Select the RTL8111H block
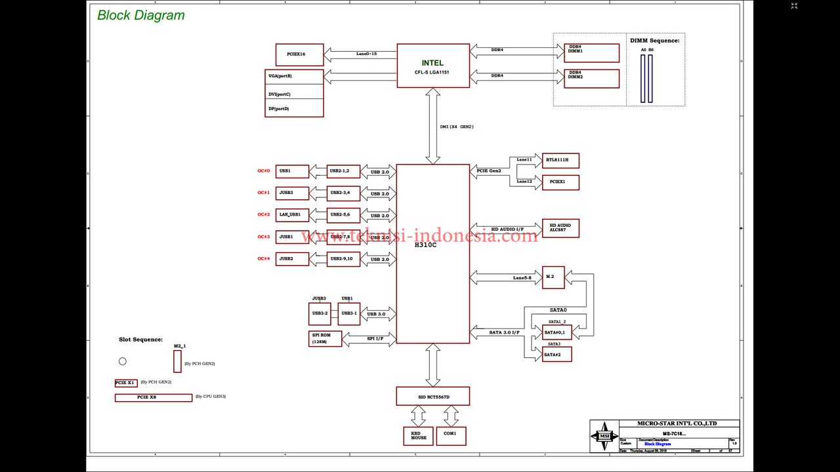 tap(560, 160)
